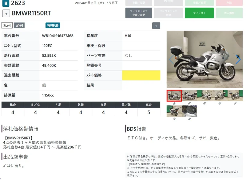Click engine type value 122EC
The width and height of the screenshot is (246, 185).
[47, 46]
